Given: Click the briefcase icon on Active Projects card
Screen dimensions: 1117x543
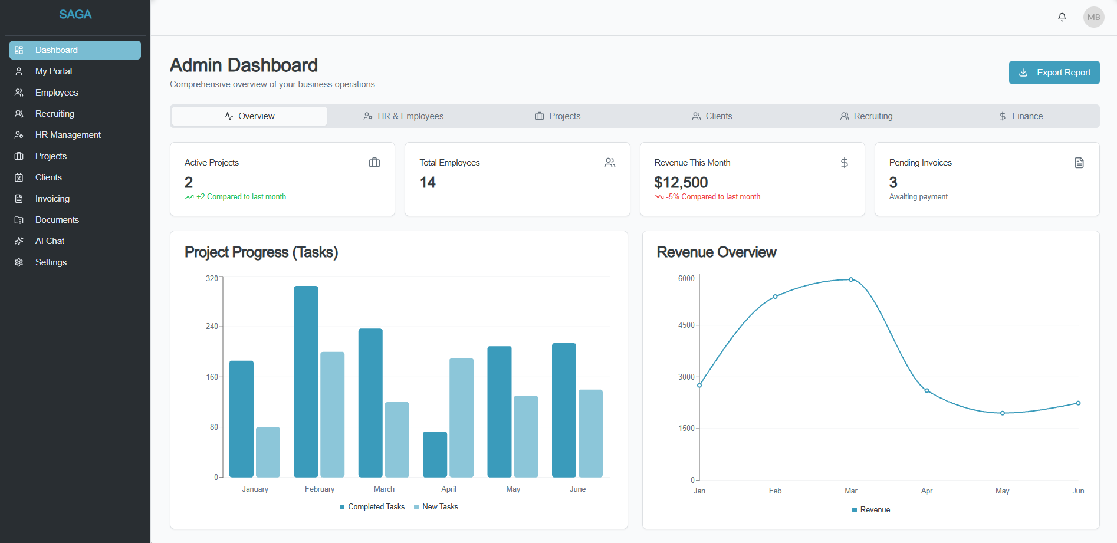Looking at the screenshot, I should pos(374,163).
